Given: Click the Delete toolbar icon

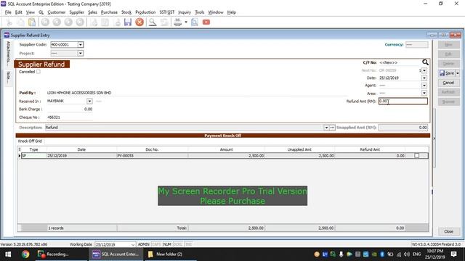Looking at the screenshot, I should pyautogui.click(x=118, y=22).
